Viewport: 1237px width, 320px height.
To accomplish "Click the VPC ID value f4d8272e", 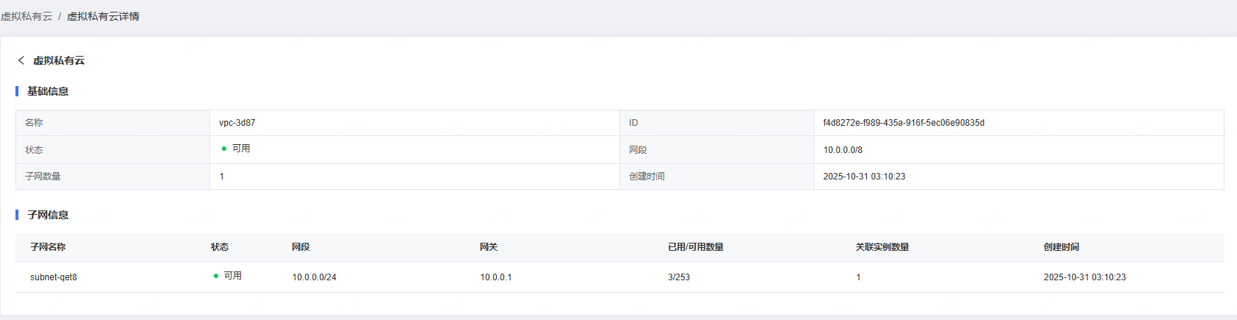I will point(904,123).
